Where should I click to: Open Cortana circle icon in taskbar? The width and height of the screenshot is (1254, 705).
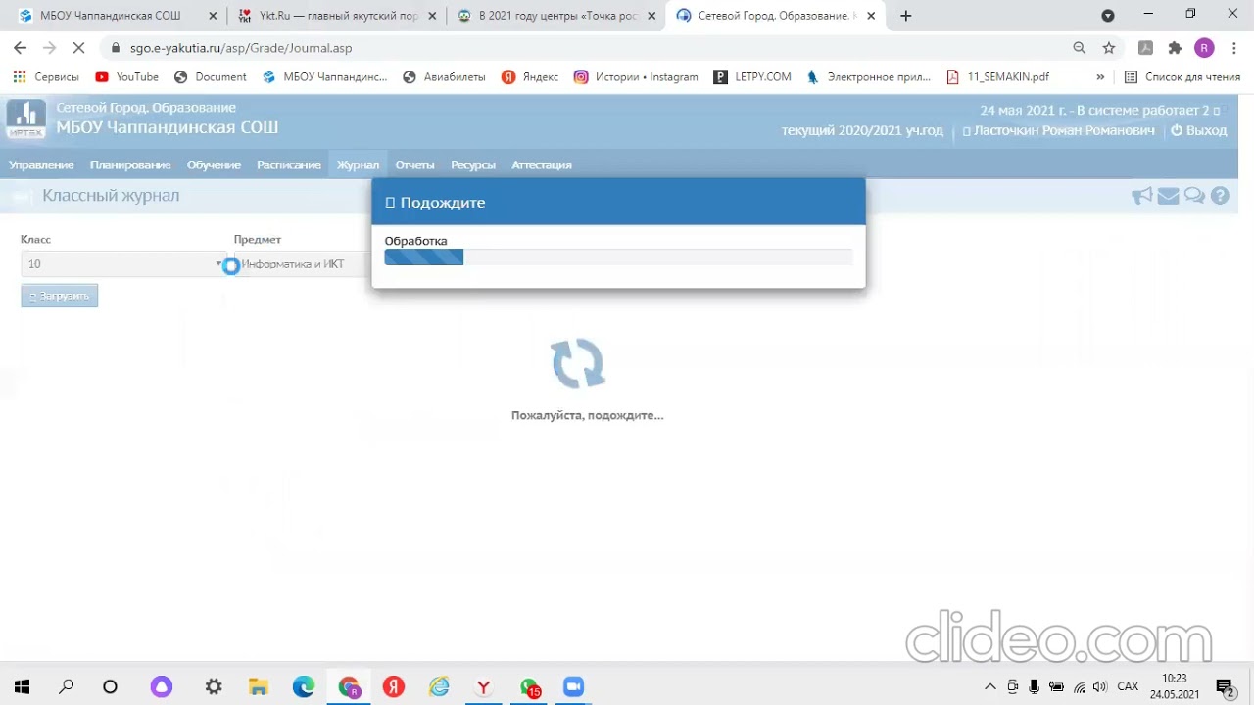pos(110,687)
